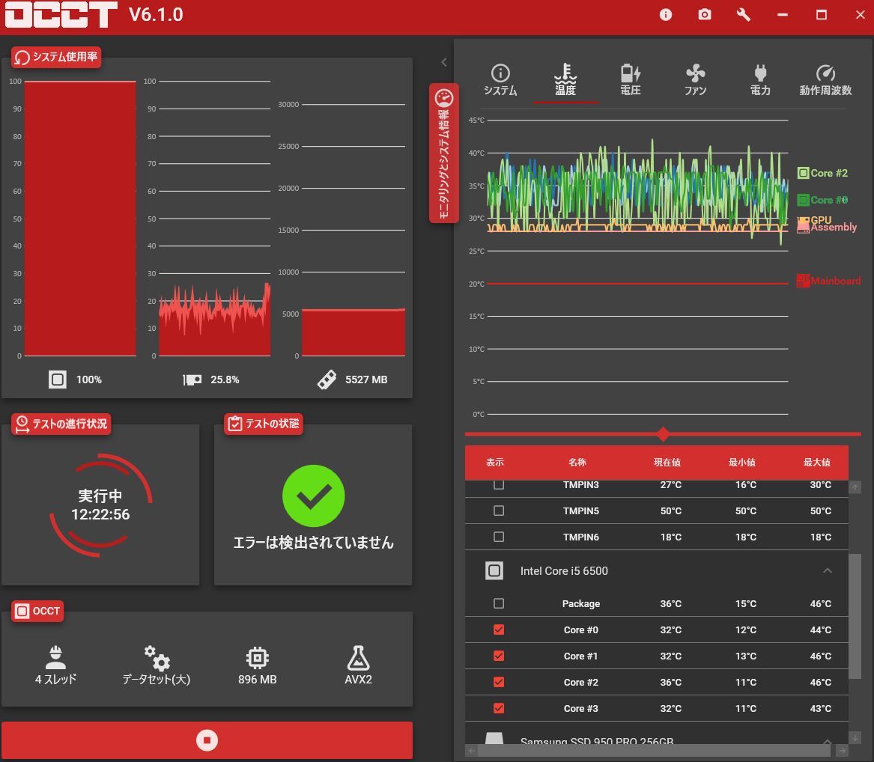Click the 現在値 column header
874x762 pixels.
(x=667, y=463)
